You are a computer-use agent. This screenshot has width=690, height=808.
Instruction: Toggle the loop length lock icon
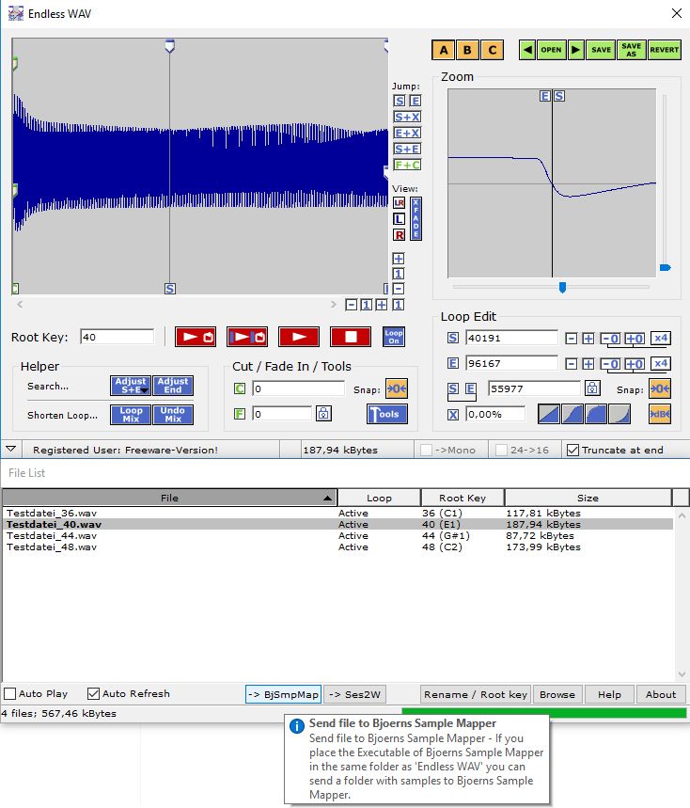pos(592,388)
